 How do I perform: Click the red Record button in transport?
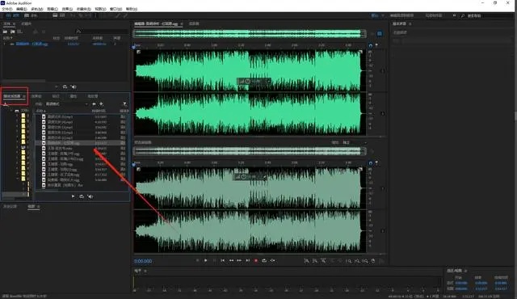pos(256,260)
